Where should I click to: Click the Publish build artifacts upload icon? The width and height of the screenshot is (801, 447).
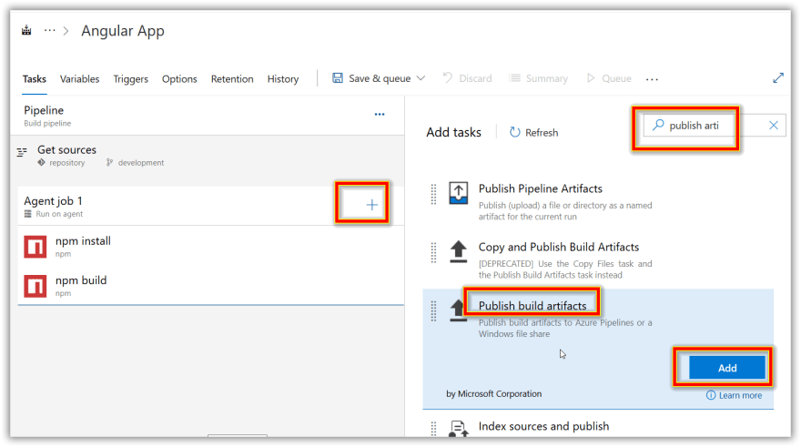(x=458, y=310)
